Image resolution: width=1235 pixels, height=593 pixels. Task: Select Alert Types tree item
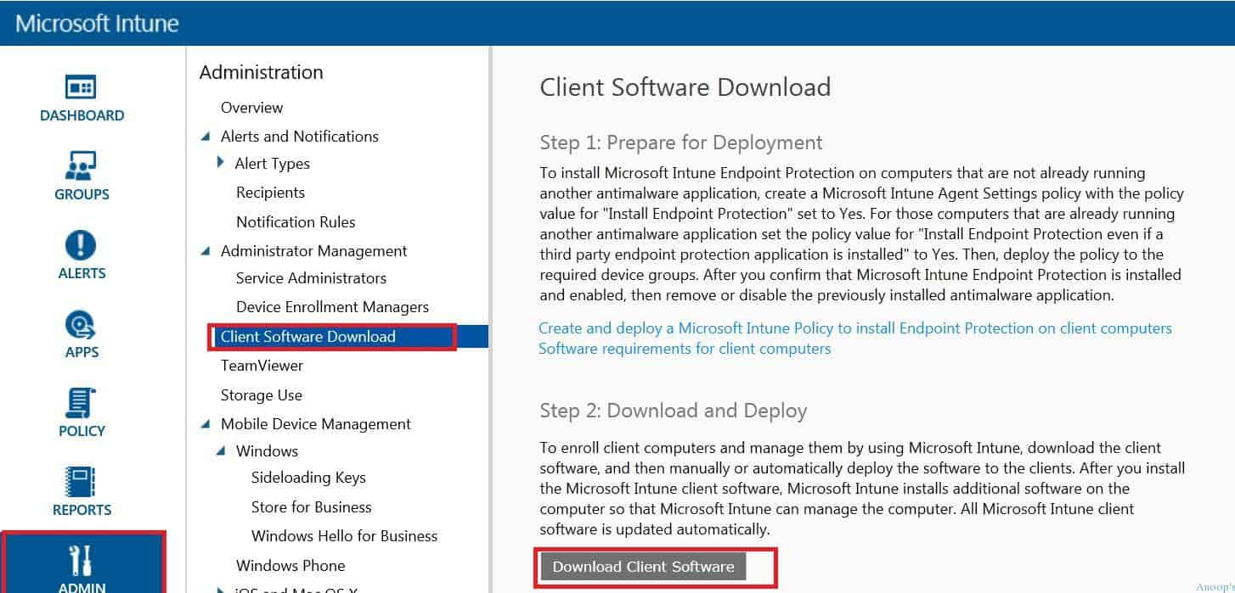click(x=272, y=164)
